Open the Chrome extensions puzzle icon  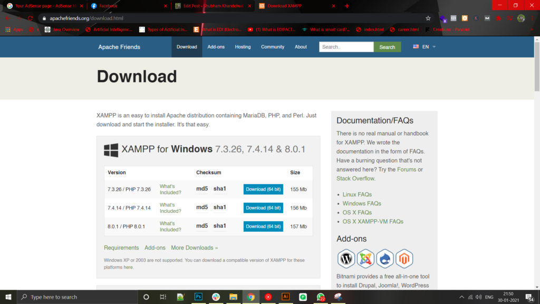(x=498, y=18)
